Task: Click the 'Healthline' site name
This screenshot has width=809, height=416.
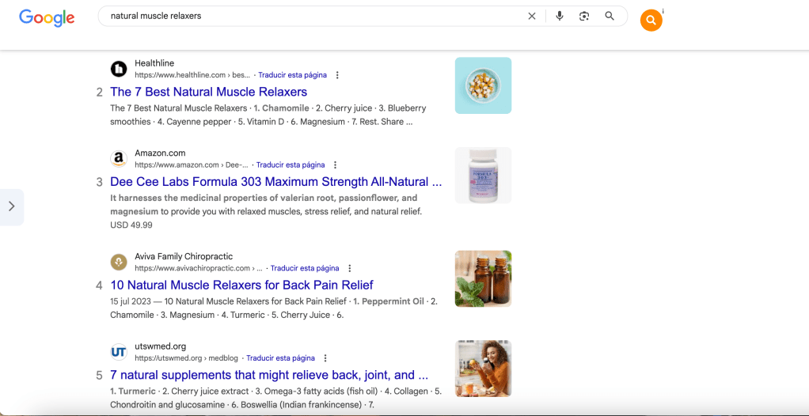Action: tap(154, 63)
